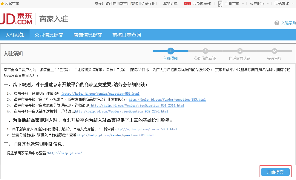Select step 3 circle 店铺信息认证

pyautogui.click(x=240, y=51)
